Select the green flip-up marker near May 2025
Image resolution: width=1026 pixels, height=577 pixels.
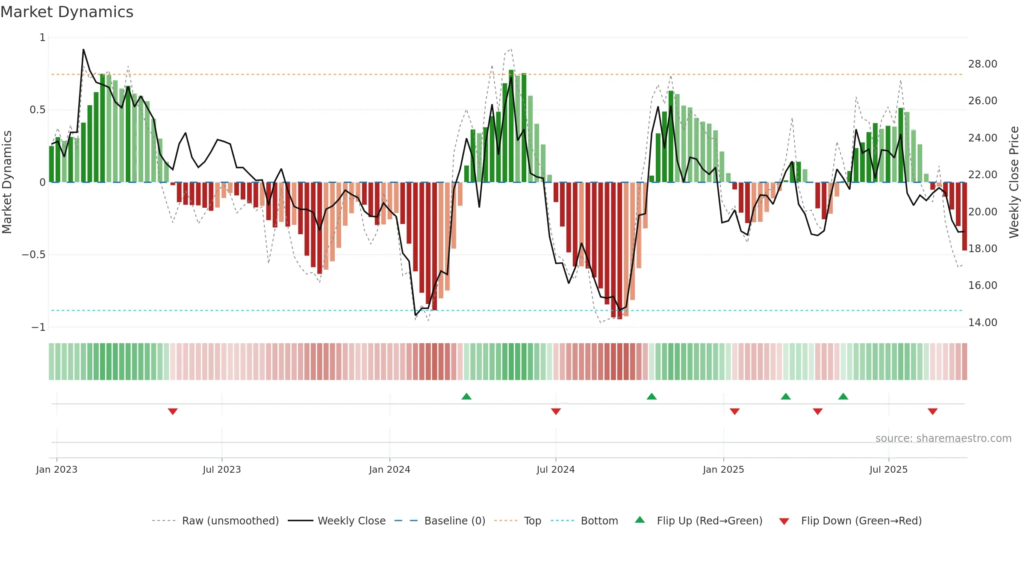tap(843, 397)
